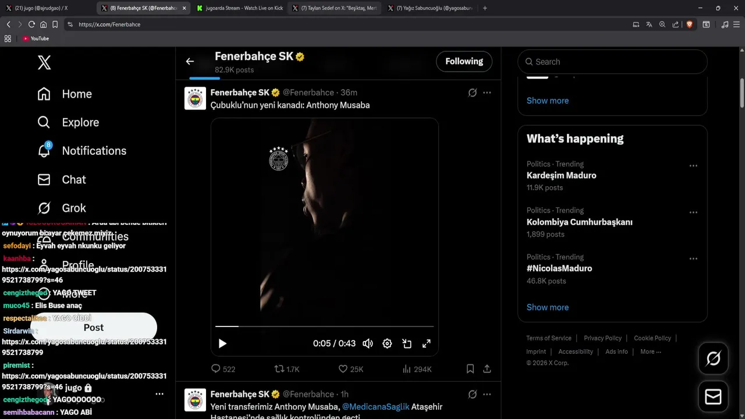Open Privacy Policy link
The width and height of the screenshot is (745, 419).
coord(602,338)
